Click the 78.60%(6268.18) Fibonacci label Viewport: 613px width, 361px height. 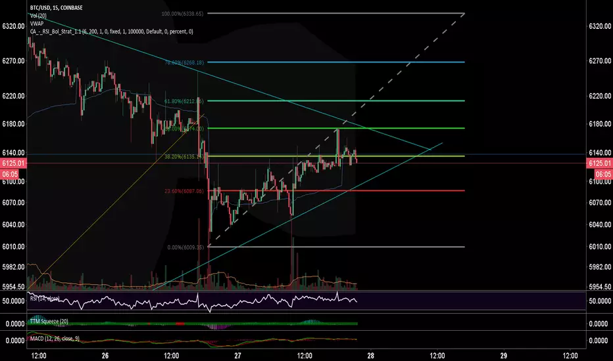184,62
